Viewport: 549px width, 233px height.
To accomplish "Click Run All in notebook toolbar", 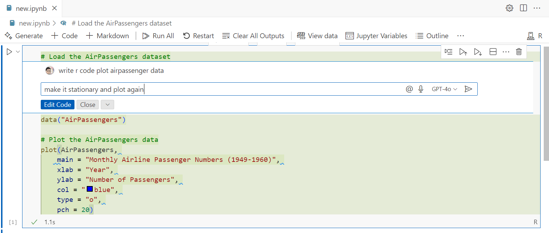I will pos(158,36).
